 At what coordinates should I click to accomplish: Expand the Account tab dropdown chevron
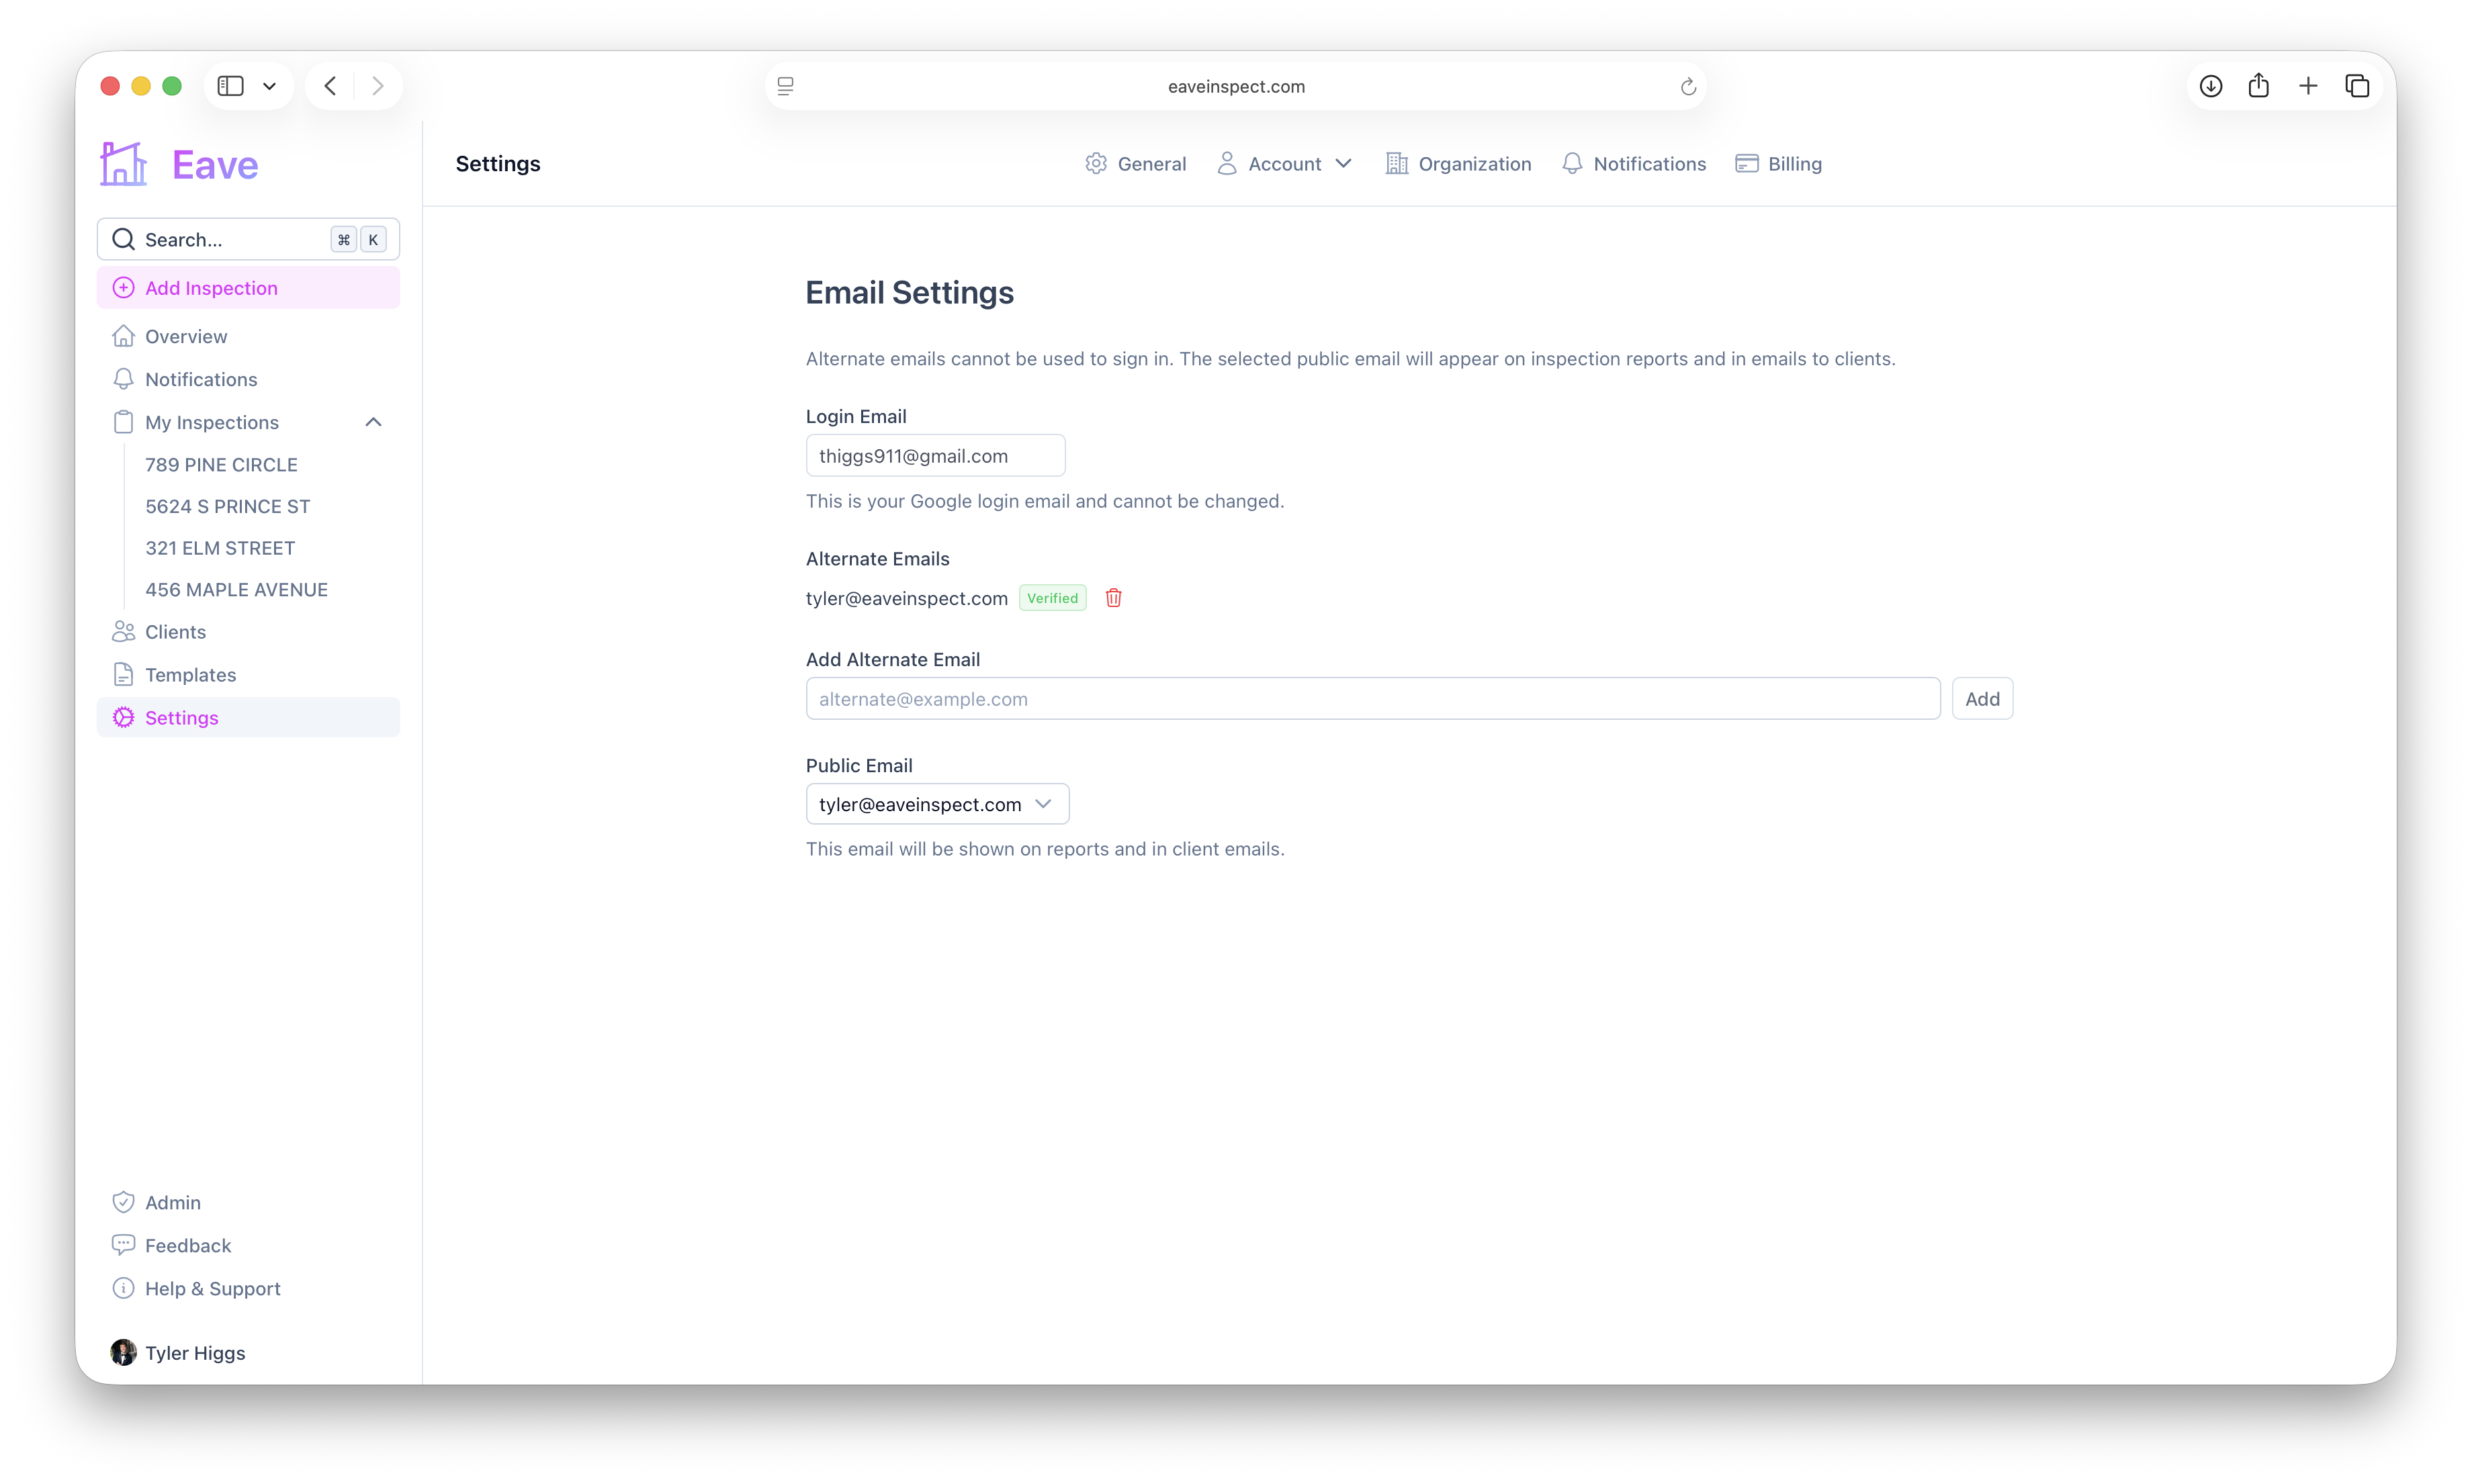pyautogui.click(x=1343, y=163)
